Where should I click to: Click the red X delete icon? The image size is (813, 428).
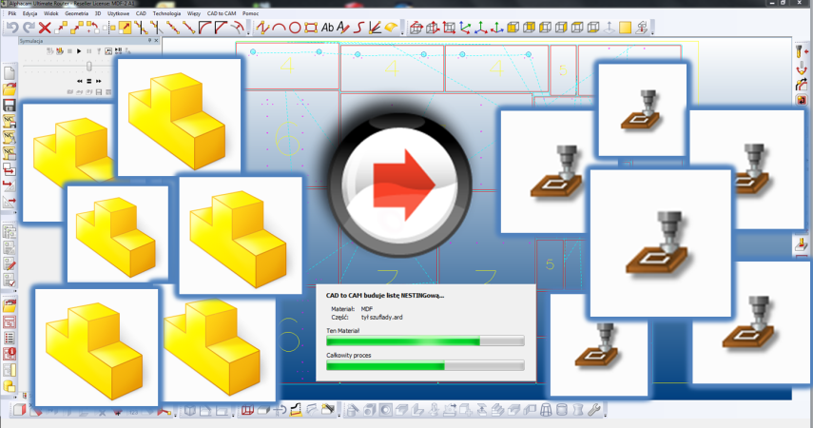43,28
